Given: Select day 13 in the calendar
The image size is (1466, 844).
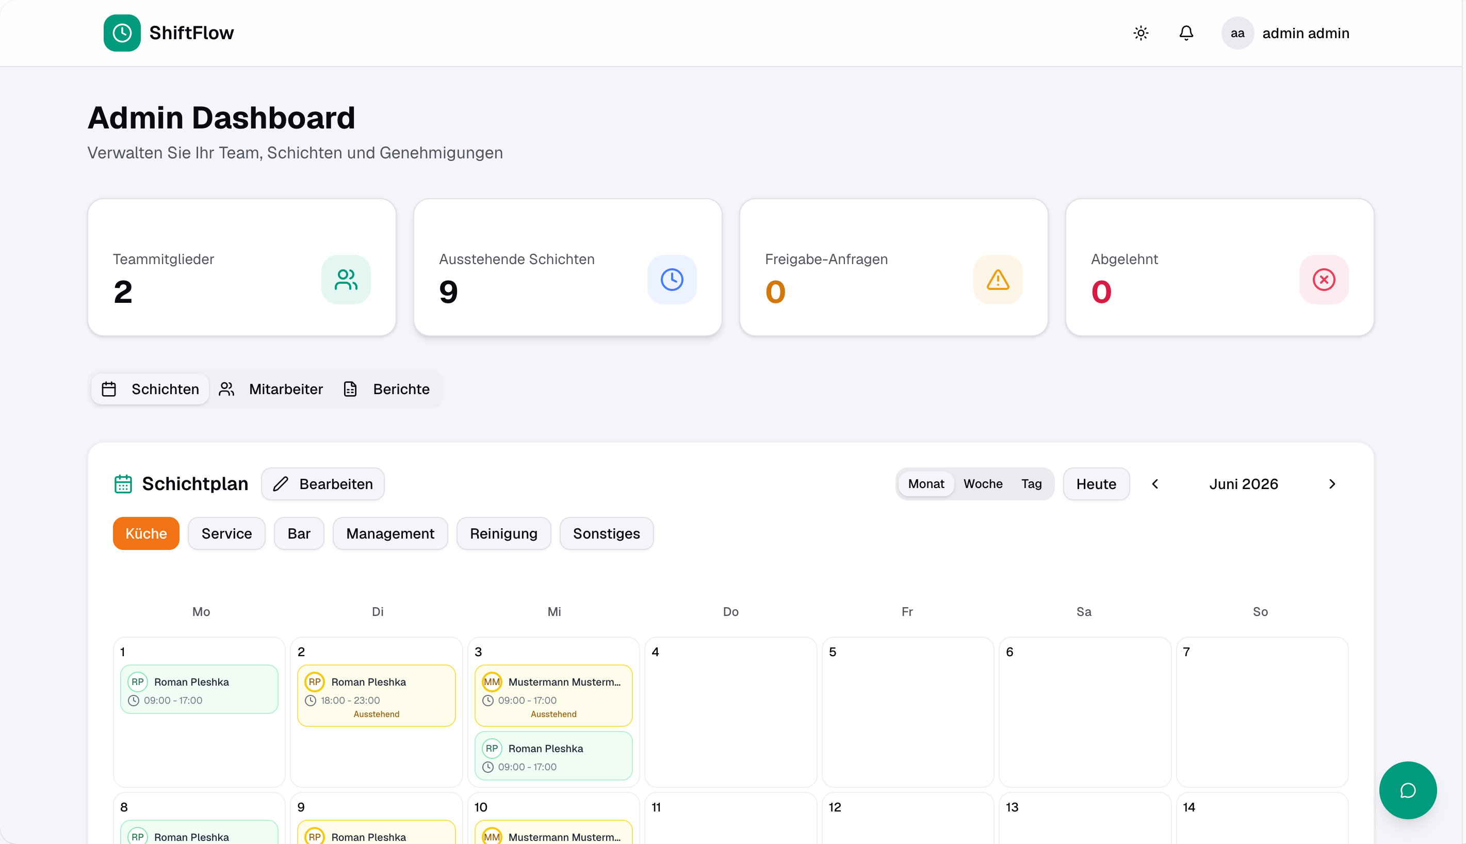Looking at the screenshot, I should (1085, 818).
